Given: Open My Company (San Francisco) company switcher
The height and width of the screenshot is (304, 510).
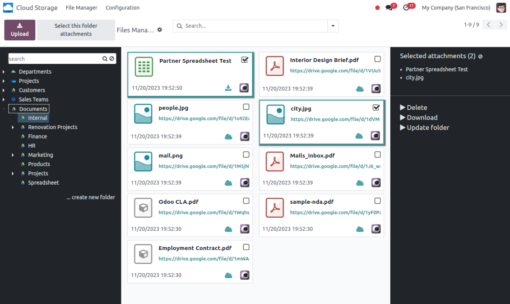Looking at the screenshot, I should (x=456, y=8).
